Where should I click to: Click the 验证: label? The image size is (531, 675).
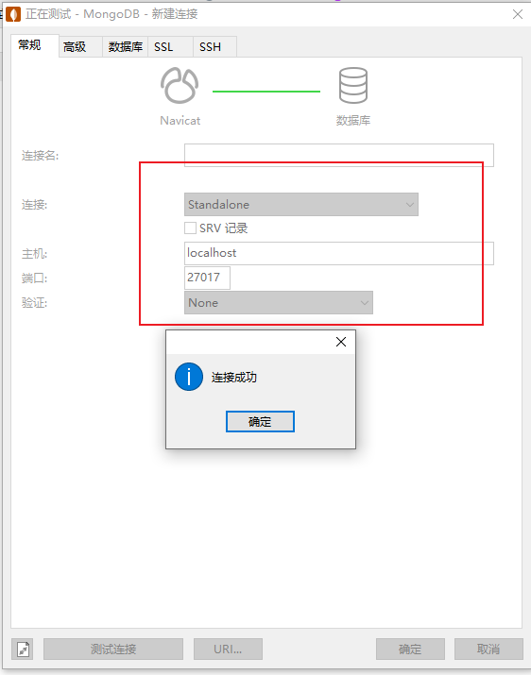pos(34,303)
